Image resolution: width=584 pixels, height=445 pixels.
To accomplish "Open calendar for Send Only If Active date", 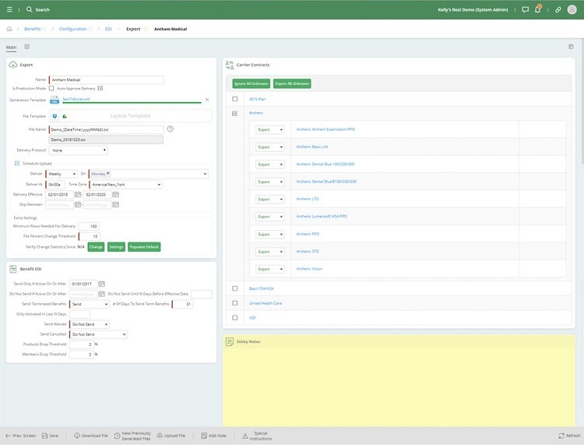I will click(102, 284).
